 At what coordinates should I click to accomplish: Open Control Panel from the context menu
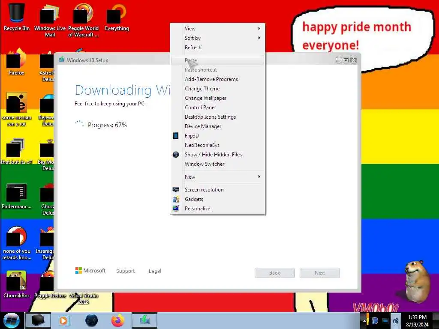click(217, 108)
